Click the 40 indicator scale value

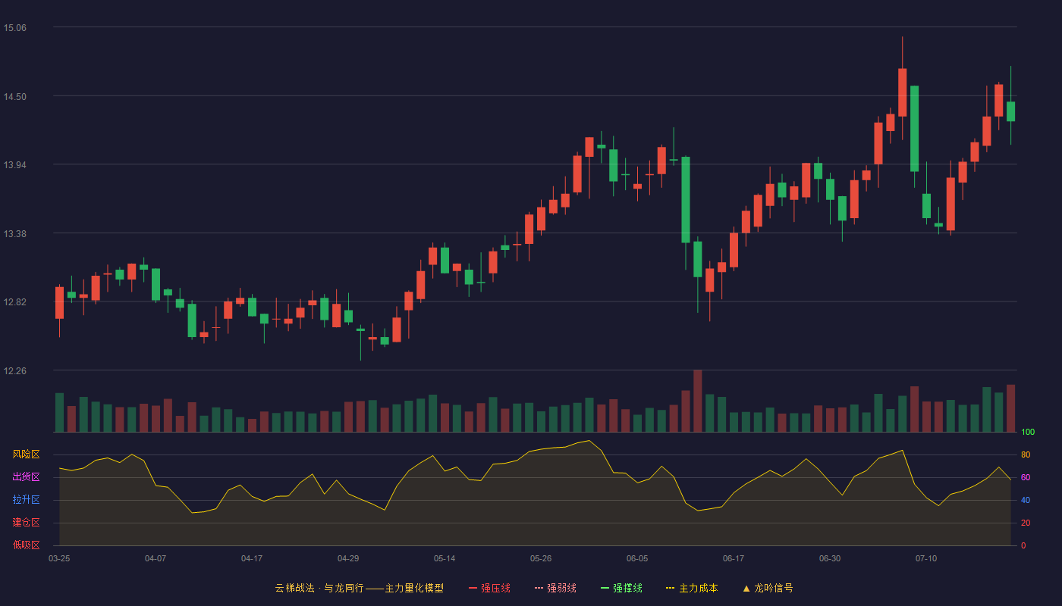(1026, 500)
